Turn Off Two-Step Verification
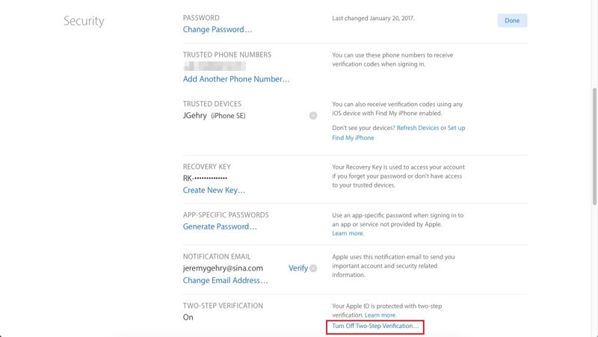The height and width of the screenshot is (337, 598). click(x=375, y=327)
